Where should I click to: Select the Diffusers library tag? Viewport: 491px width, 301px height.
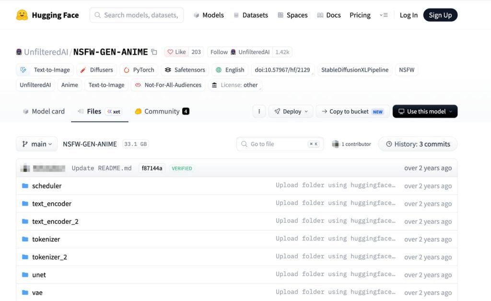97,70
